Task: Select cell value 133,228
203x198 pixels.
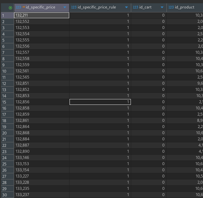Action: 42,183
